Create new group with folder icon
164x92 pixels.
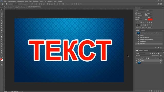pos(156,91)
